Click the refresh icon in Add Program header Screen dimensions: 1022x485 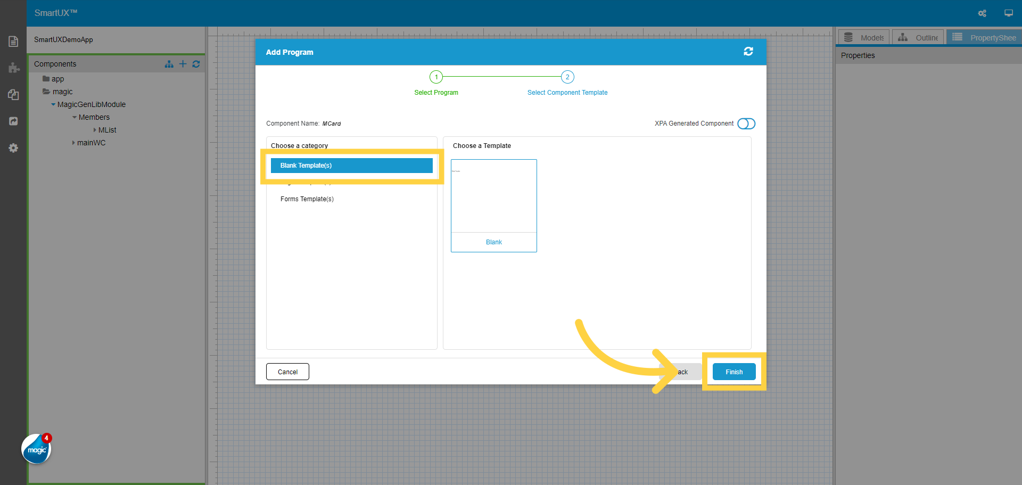coord(748,52)
